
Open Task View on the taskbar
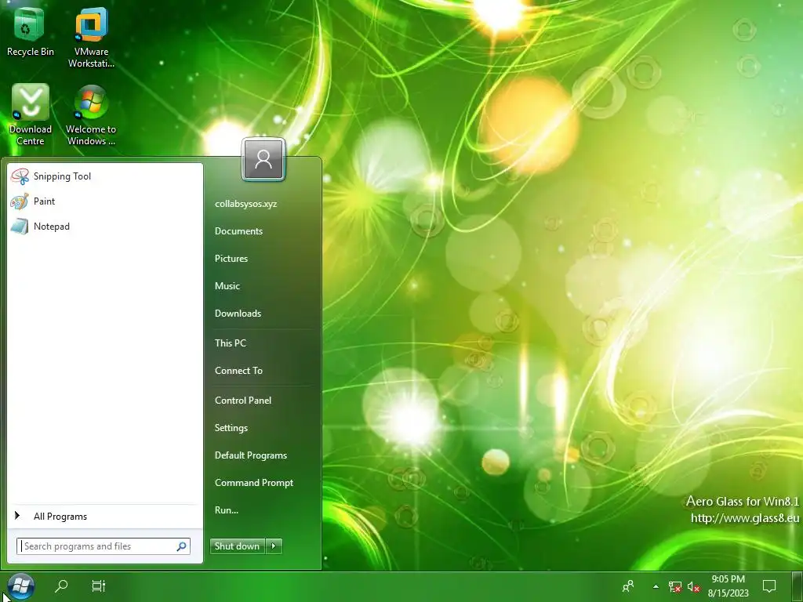point(98,586)
